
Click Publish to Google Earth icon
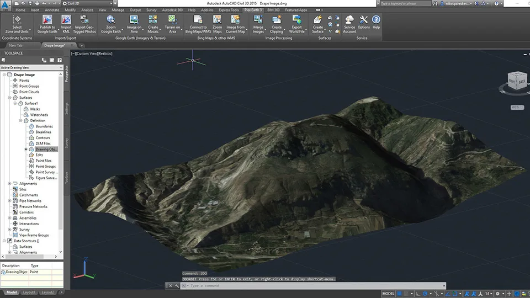[47, 20]
